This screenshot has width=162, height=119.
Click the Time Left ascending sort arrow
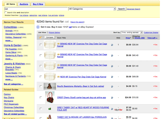tap(157, 38)
